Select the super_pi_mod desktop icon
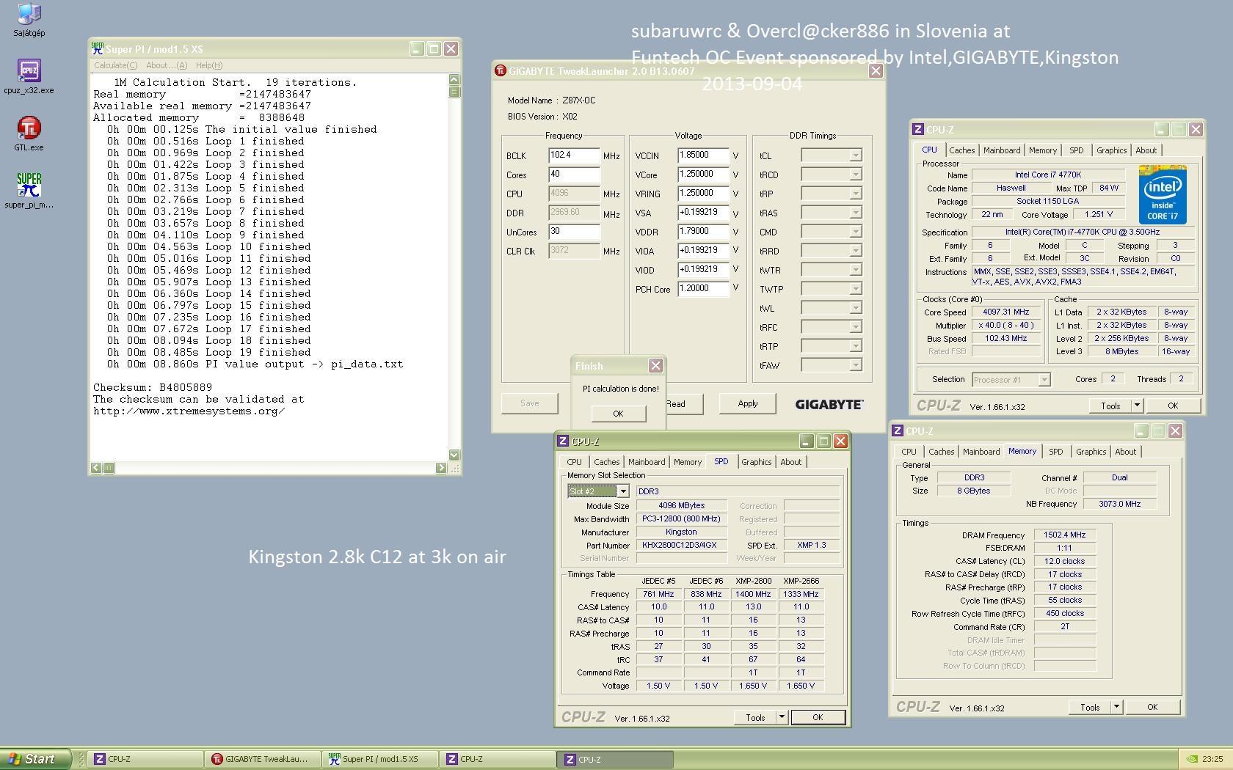The image size is (1233, 770). (x=29, y=191)
